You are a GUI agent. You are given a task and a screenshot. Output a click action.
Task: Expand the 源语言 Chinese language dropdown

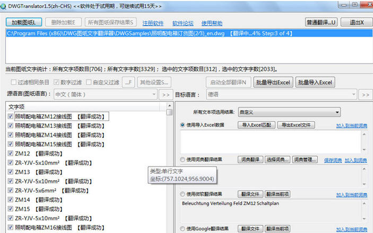[x=106, y=95]
